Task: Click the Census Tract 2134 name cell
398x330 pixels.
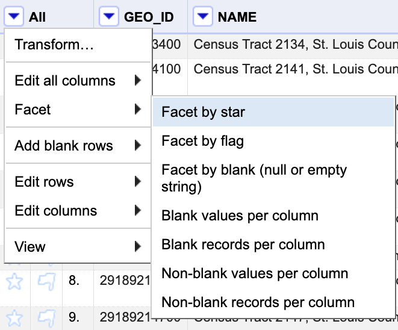Action: pos(295,45)
